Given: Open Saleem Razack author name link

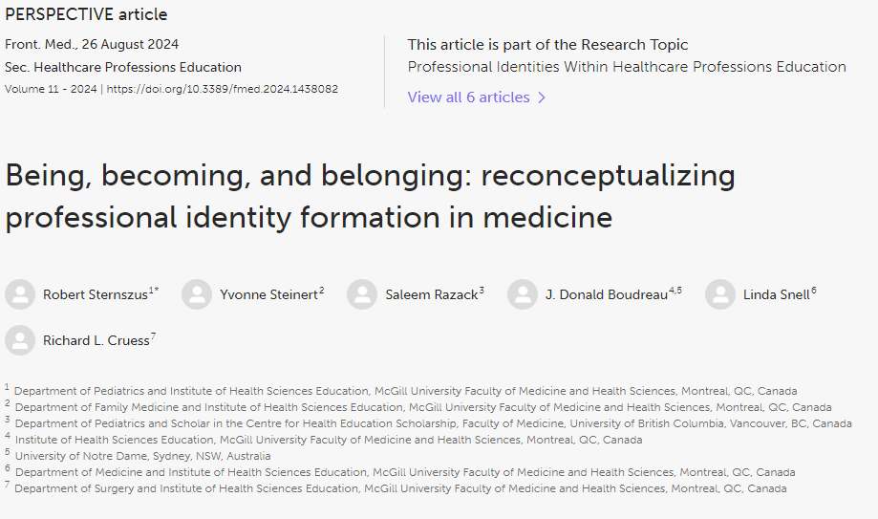Looking at the screenshot, I should click(x=432, y=294).
